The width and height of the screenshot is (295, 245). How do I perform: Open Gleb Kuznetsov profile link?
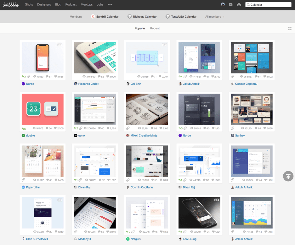click(x=37, y=239)
